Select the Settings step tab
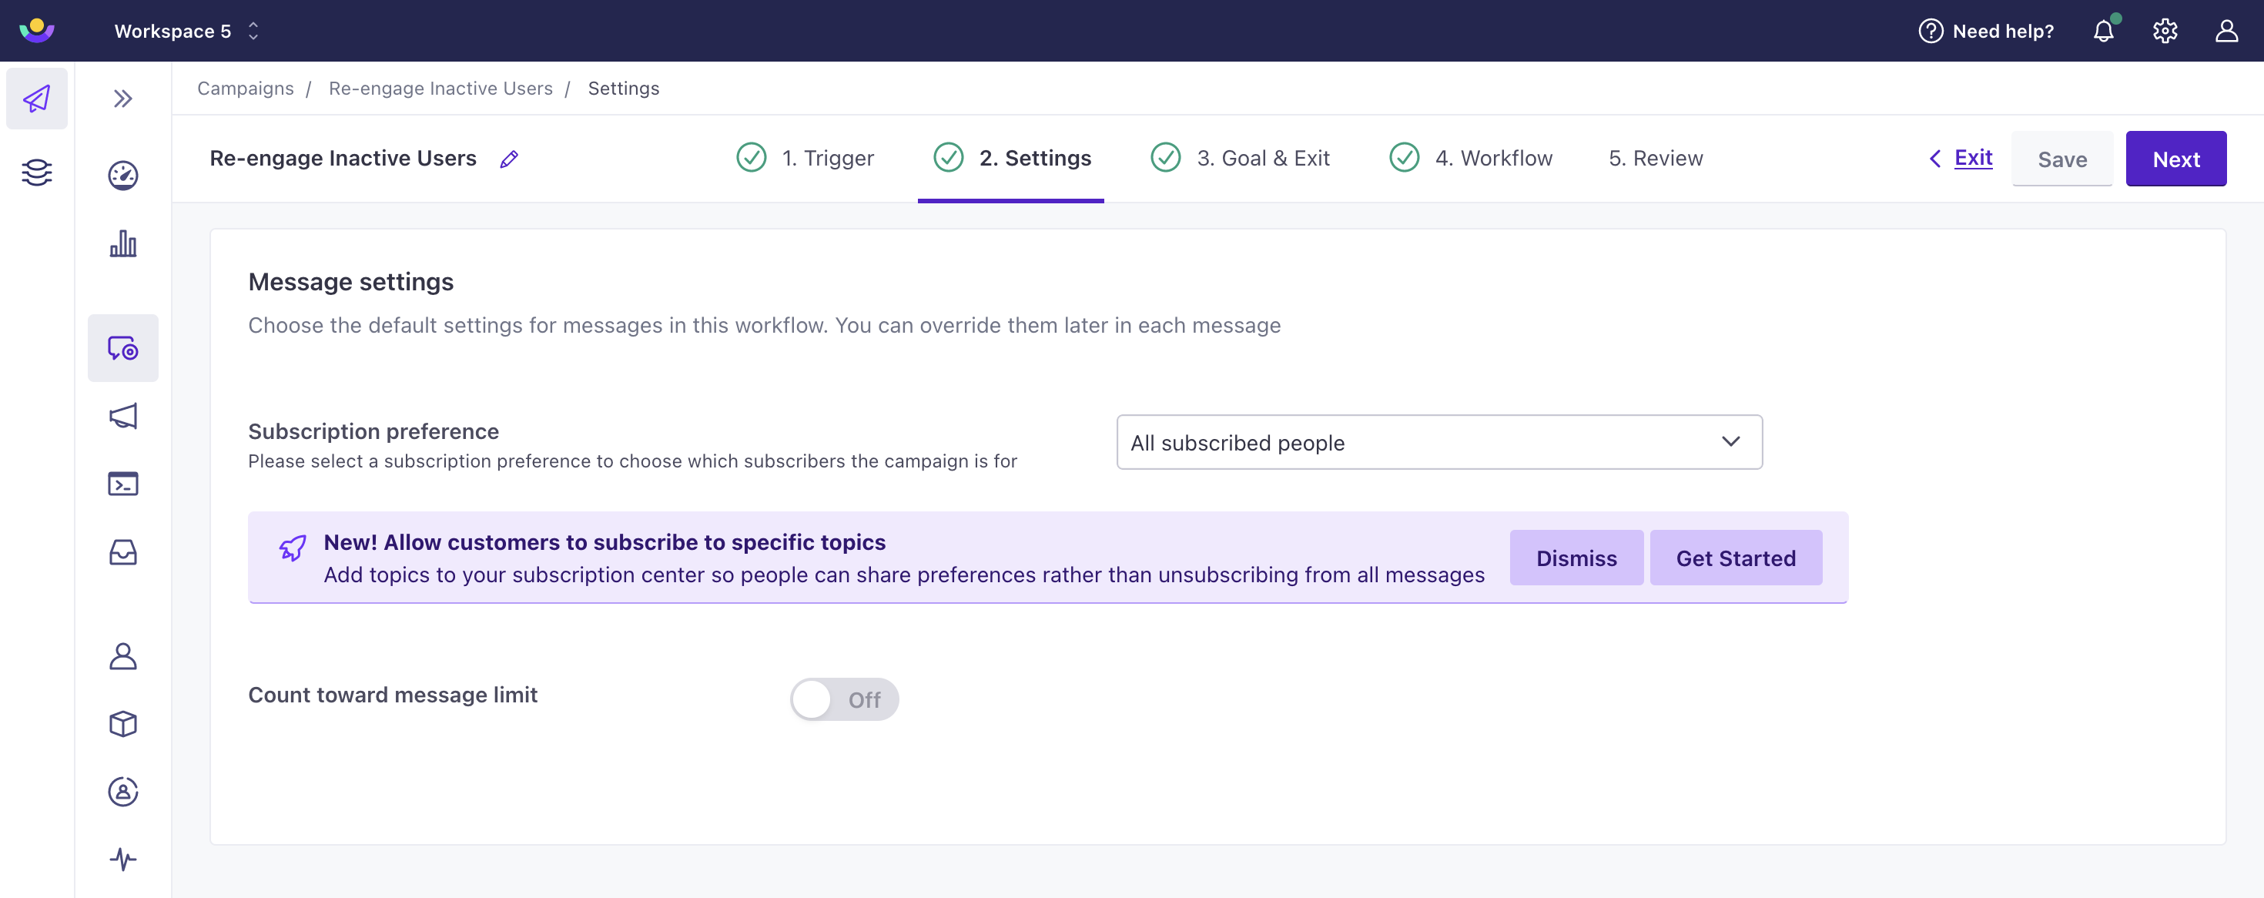The image size is (2264, 898). coord(1033,157)
